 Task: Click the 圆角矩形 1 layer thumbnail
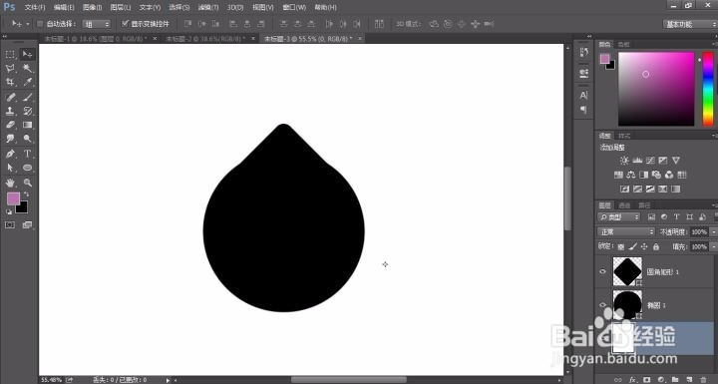[627, 271]
